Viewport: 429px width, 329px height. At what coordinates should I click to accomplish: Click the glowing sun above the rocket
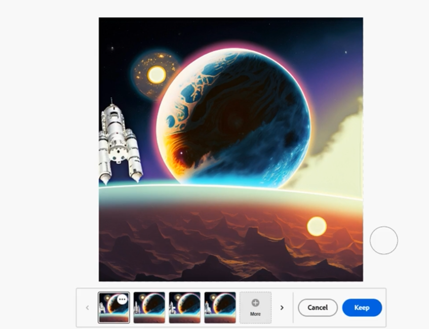157,75
